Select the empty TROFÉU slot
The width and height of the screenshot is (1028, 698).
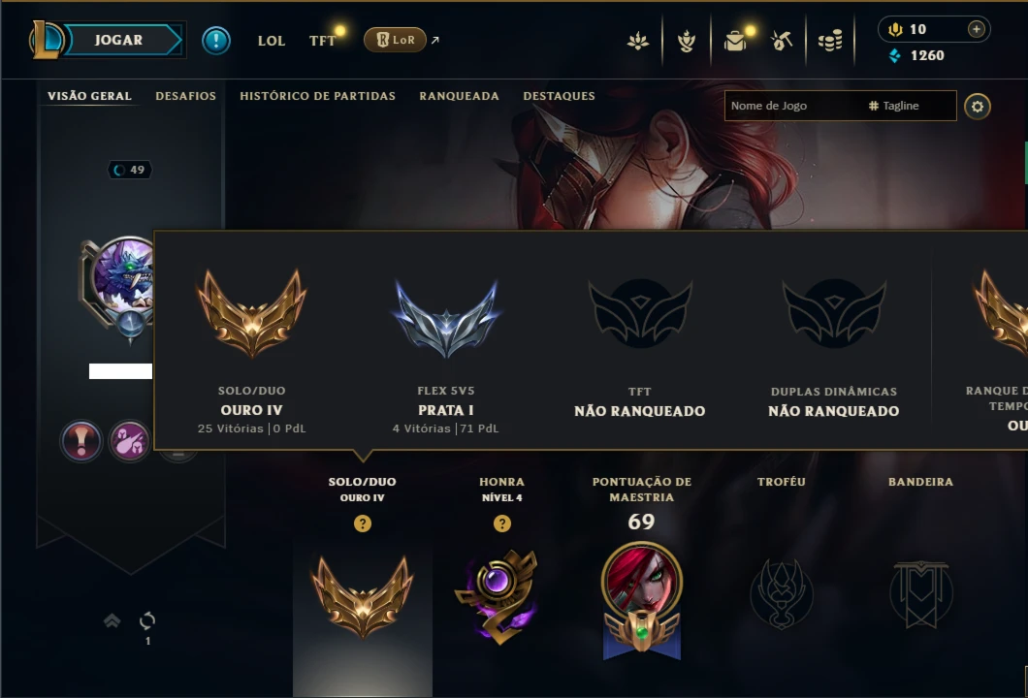[782, 593]
